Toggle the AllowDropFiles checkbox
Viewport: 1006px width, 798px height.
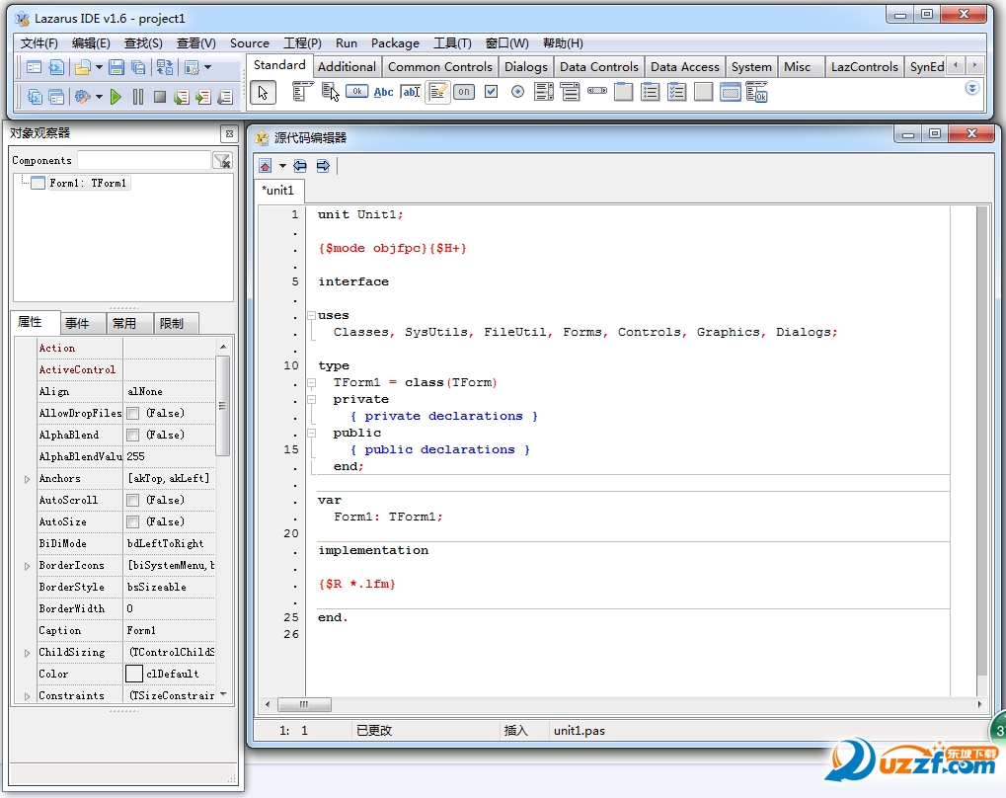(x=133, y=414)
